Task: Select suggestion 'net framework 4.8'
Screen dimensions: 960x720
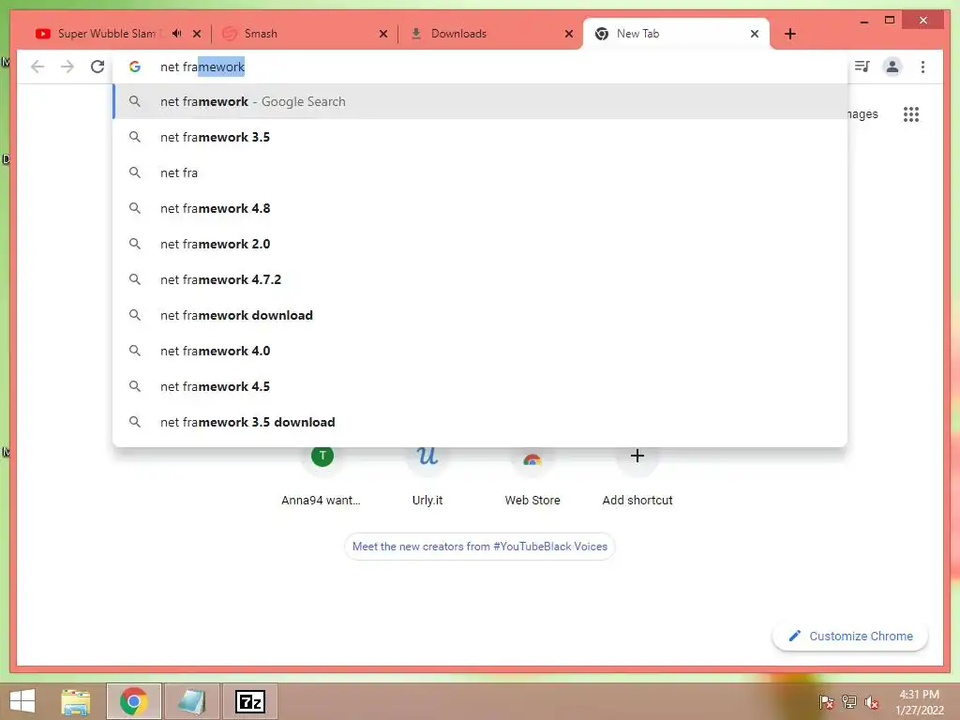Action: [481, 208]
